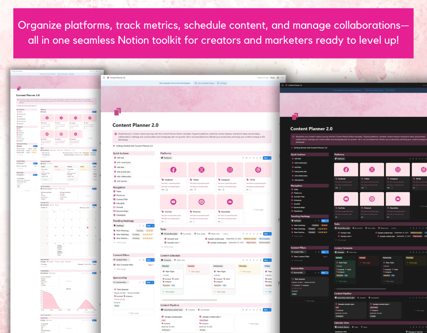The image size is (427, 333).
Task: Check off Sample task in the middle window Tasks list
Action: 165,239
